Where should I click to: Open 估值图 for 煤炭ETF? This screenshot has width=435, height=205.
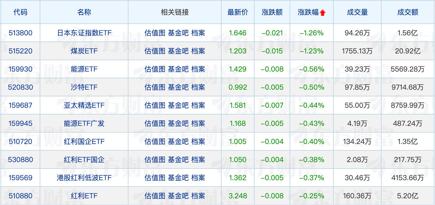155,51
